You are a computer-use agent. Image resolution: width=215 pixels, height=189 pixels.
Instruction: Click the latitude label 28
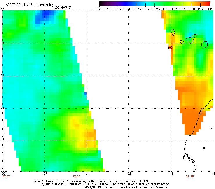[2, 43]
